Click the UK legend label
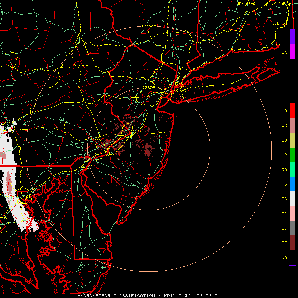Screen dimensions: 298x298 pyautogui.click(x=284, y=52)
